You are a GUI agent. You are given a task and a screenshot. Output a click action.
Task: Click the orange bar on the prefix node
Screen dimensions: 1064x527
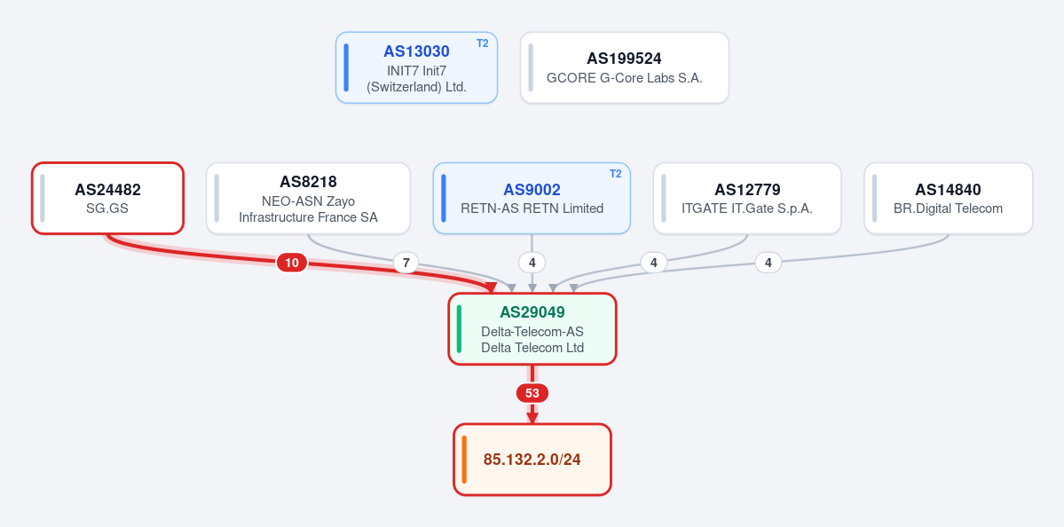pos(464,460)
